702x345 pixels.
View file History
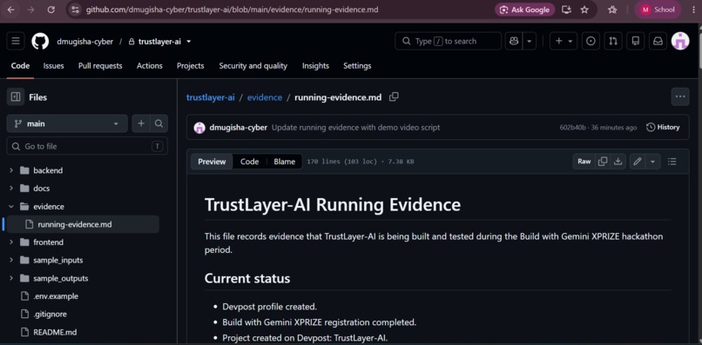(x=663, y=128)
